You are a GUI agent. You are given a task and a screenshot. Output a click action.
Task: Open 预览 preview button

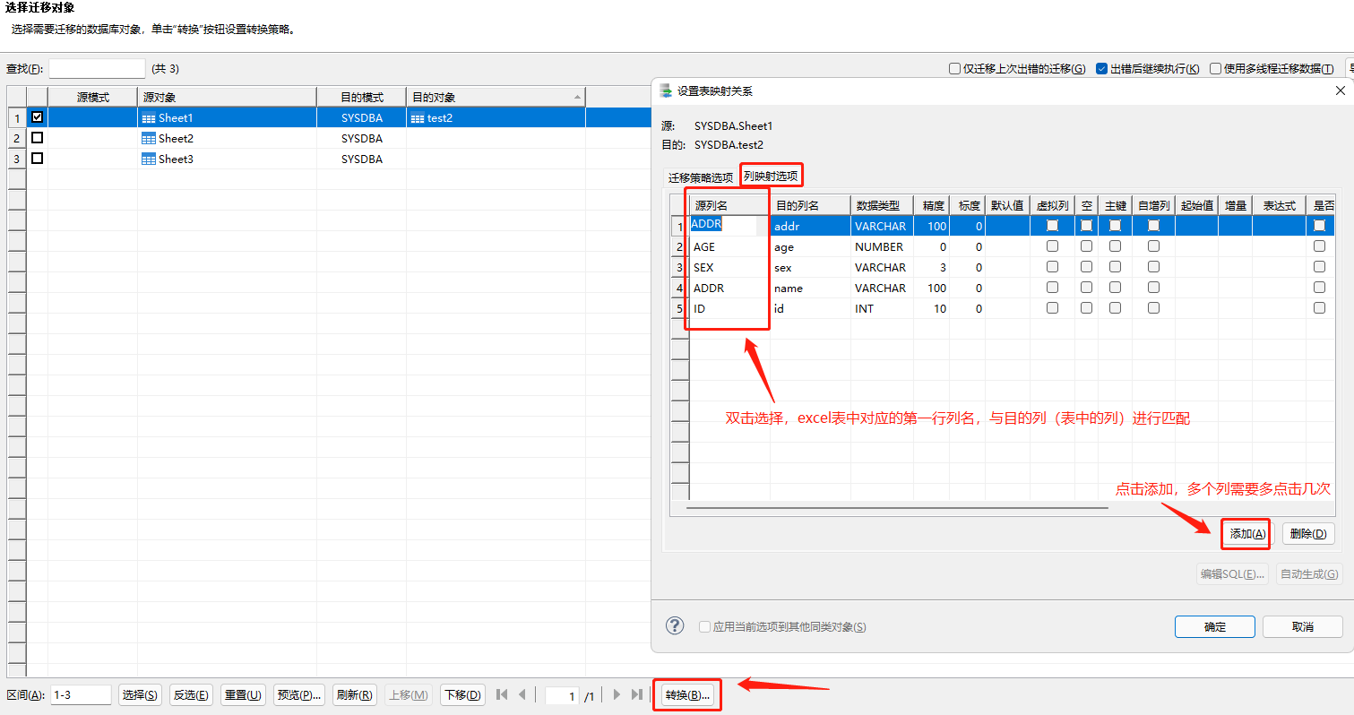(299, 695)
